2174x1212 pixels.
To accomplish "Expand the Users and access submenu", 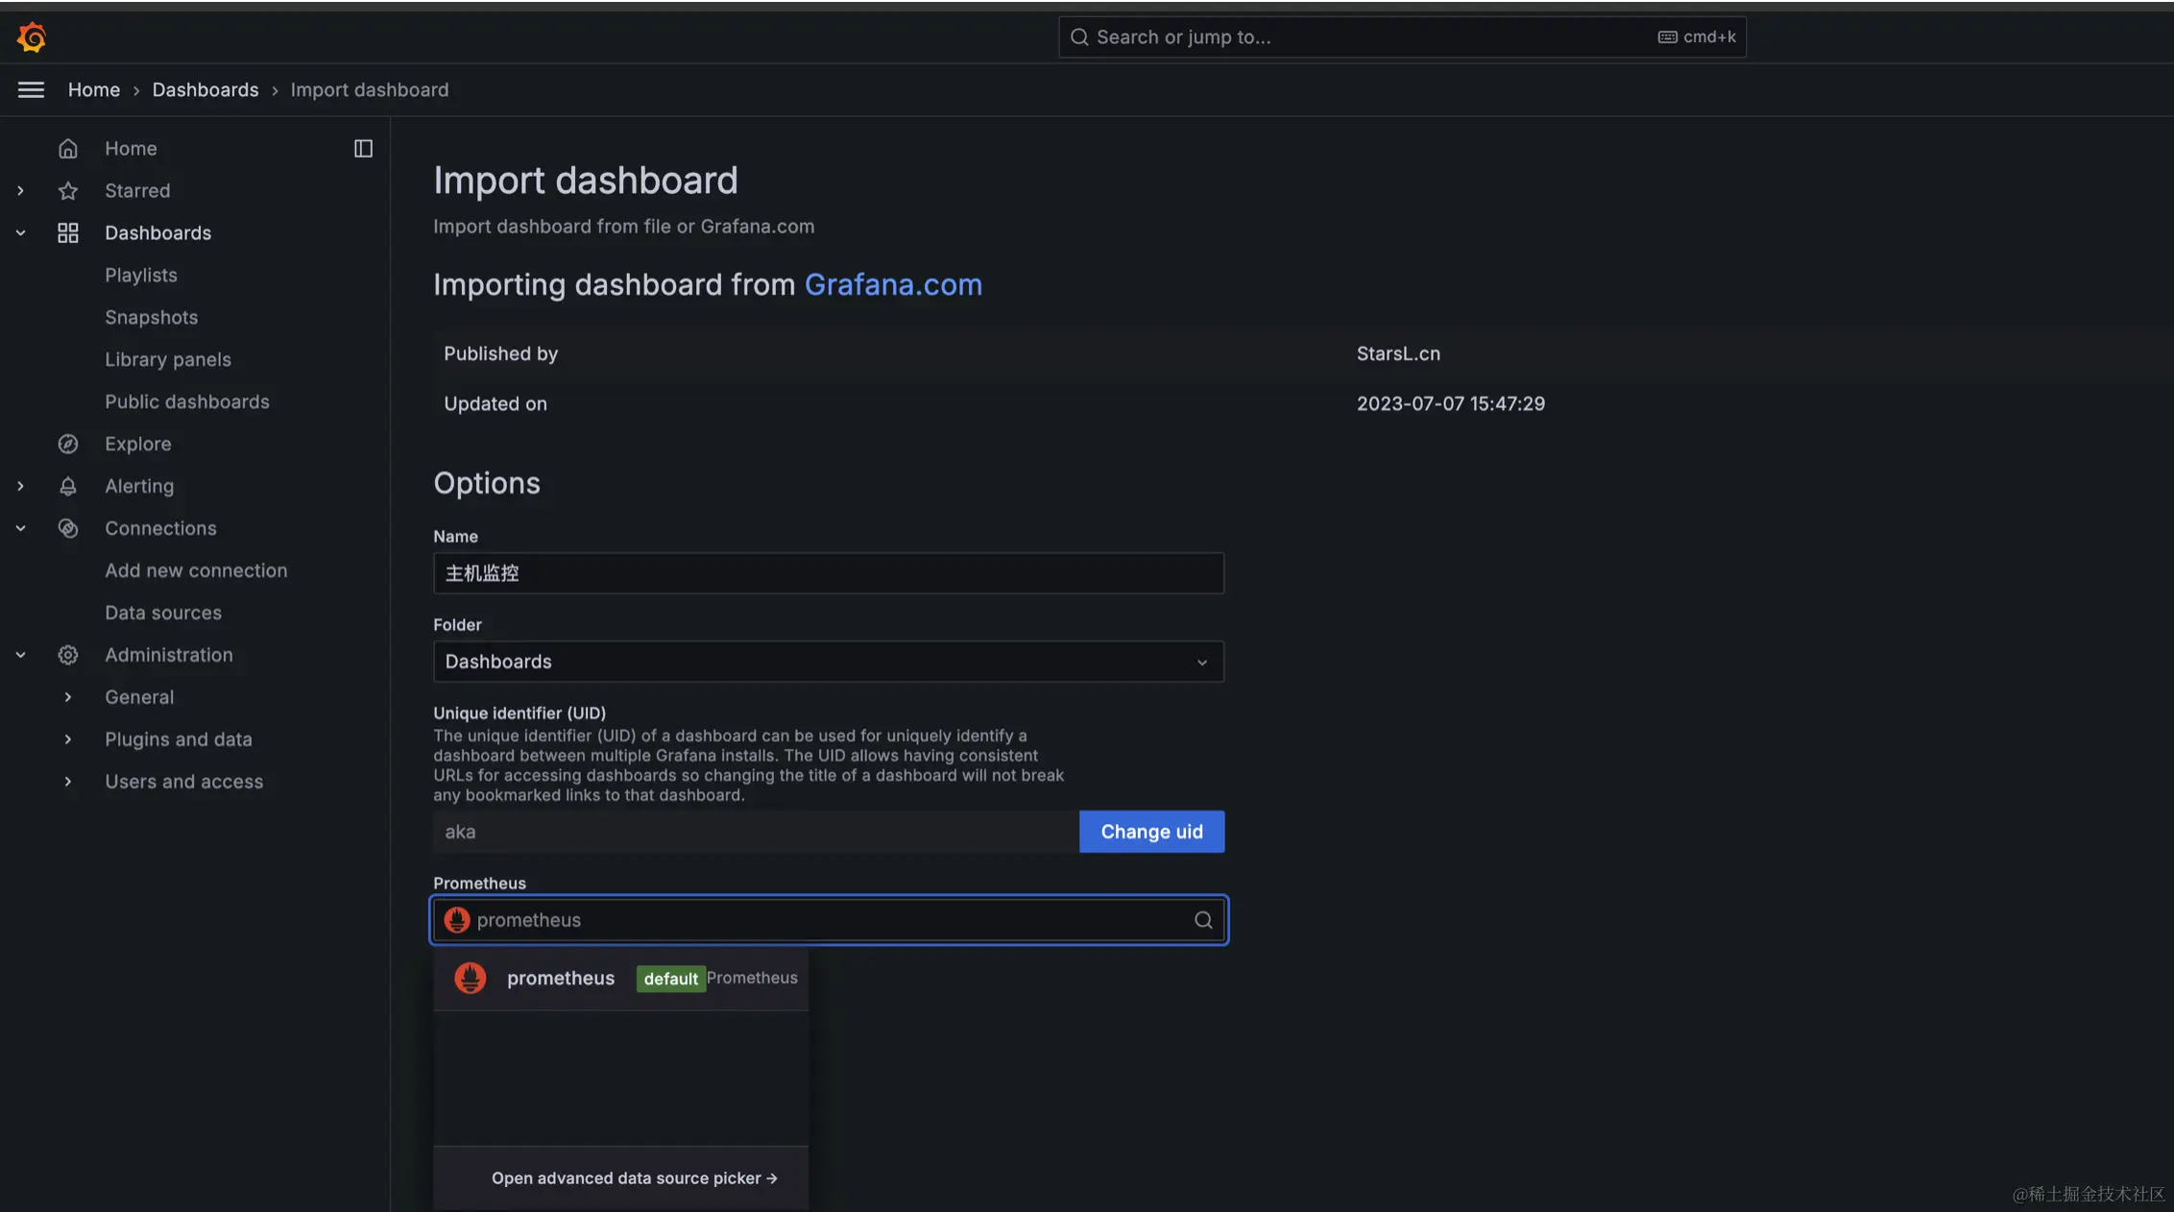I will pos(67,782).
